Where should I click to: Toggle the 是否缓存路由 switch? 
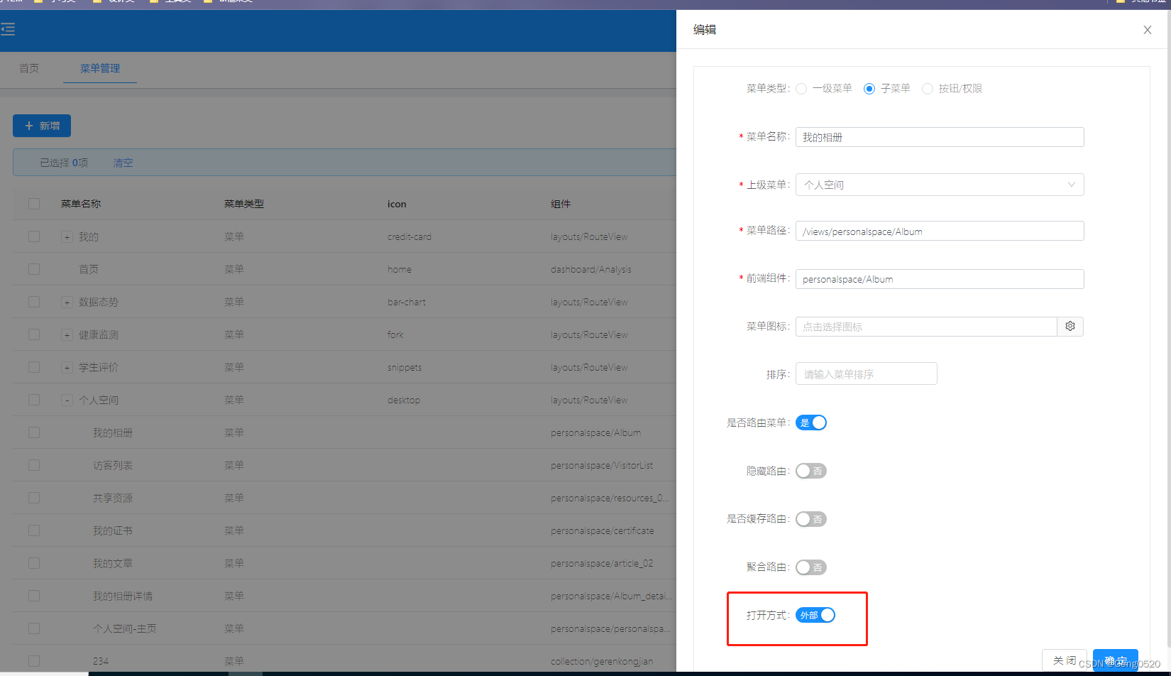(811, 519)
